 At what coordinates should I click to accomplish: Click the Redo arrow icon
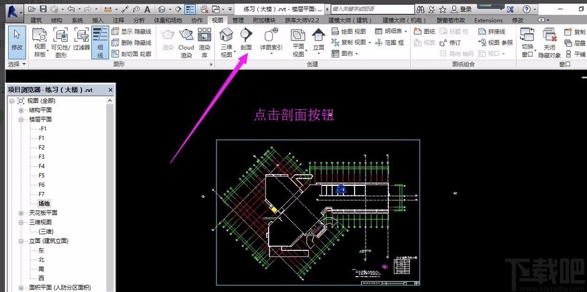pos(88,9)
